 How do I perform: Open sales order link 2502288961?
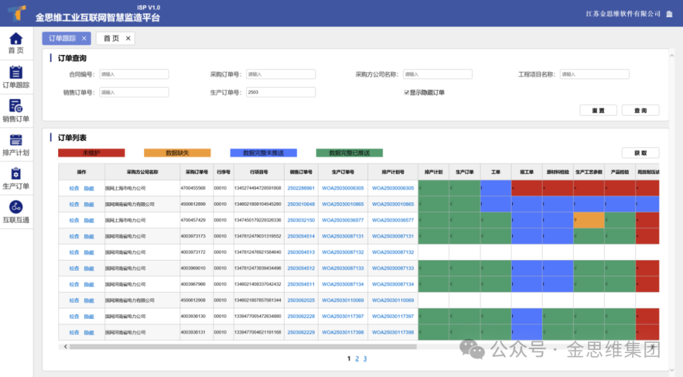point(301,188)
